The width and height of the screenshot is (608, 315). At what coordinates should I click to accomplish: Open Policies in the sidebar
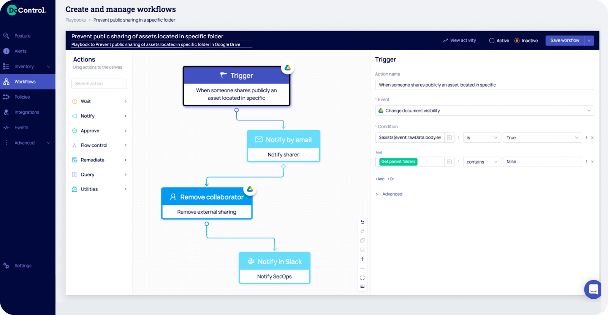point(22,97)
